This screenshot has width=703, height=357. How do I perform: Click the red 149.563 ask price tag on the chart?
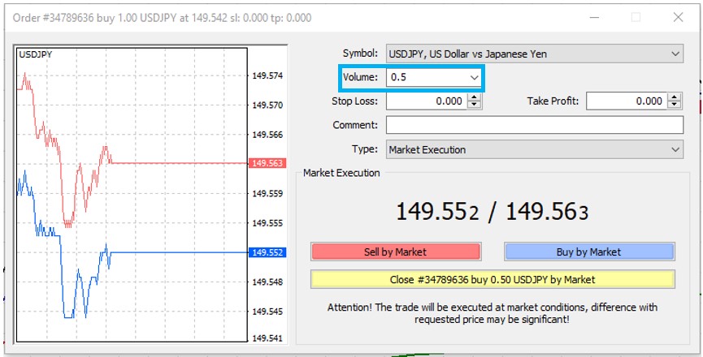(x=267, y=163)
